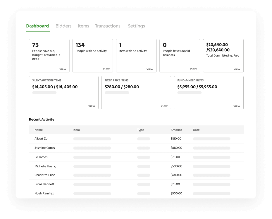Click the Amount column header

(176, 130)
